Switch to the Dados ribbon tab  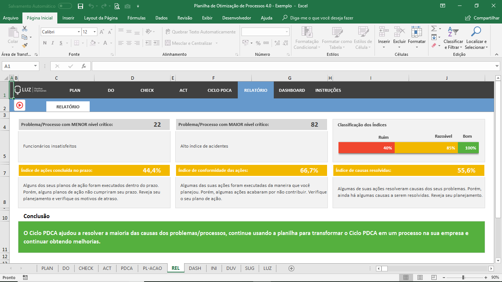pos(161,18)
